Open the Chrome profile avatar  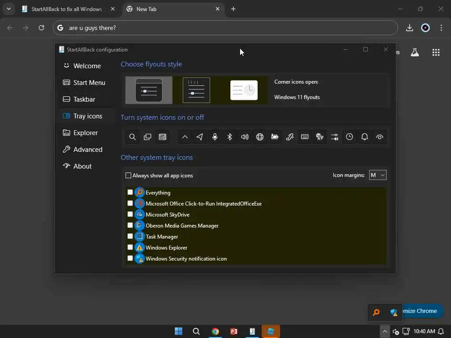[x=425, y=28]
